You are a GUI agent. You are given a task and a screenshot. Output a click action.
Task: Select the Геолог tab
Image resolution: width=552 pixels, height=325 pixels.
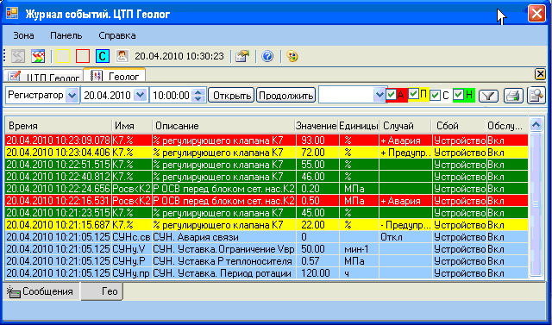click(x=115, y=75)
